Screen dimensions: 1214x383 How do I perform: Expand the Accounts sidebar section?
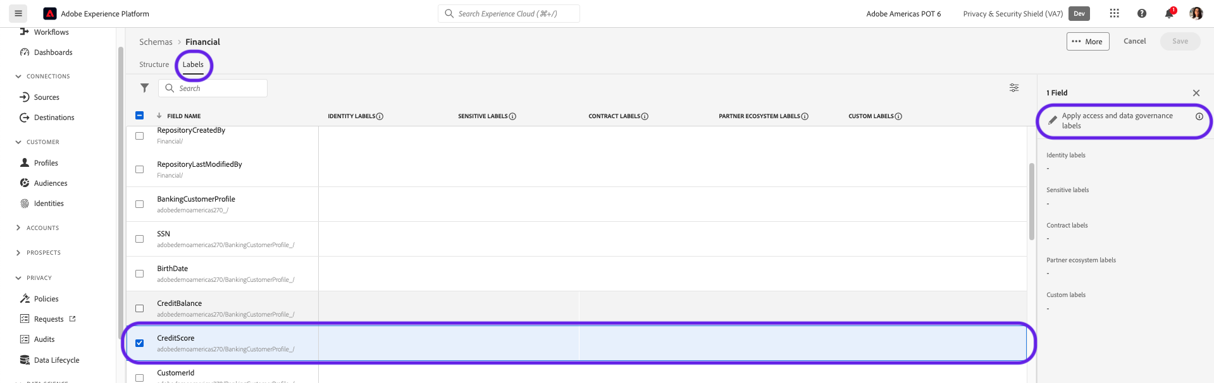pos(18,228)
